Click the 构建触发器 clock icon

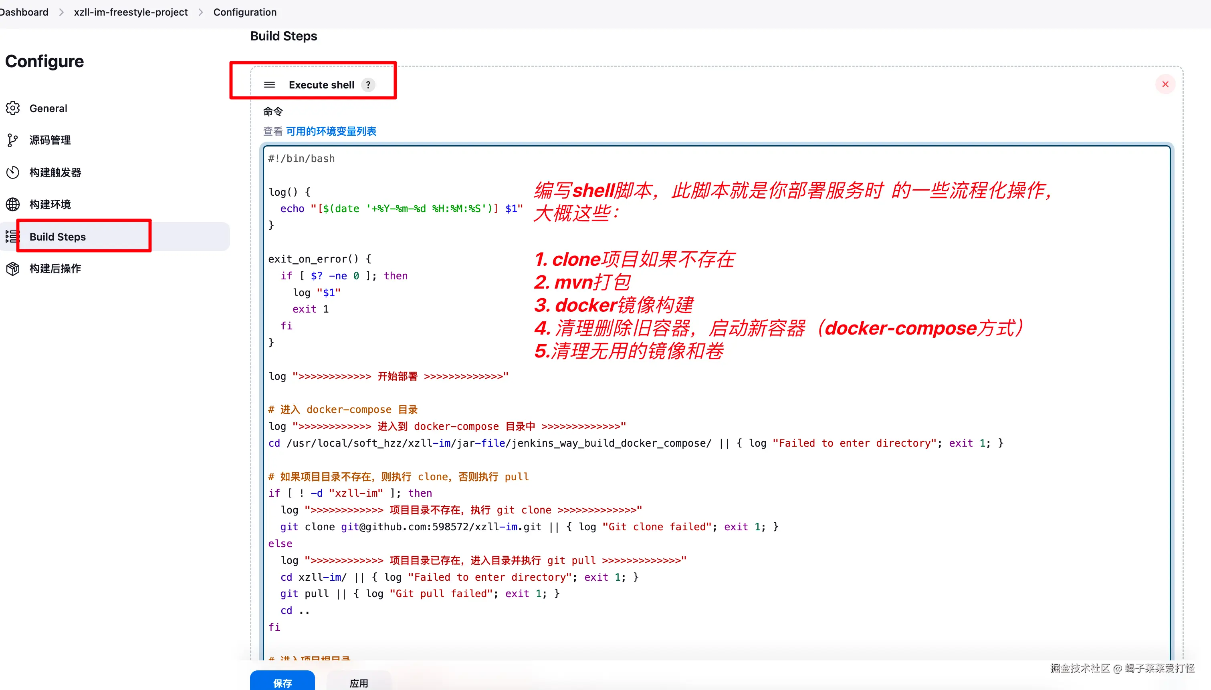[x=13, y=172]
